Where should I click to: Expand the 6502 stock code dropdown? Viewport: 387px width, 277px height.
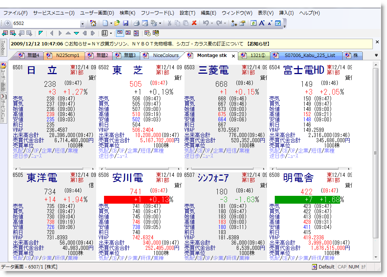point(82,24)
